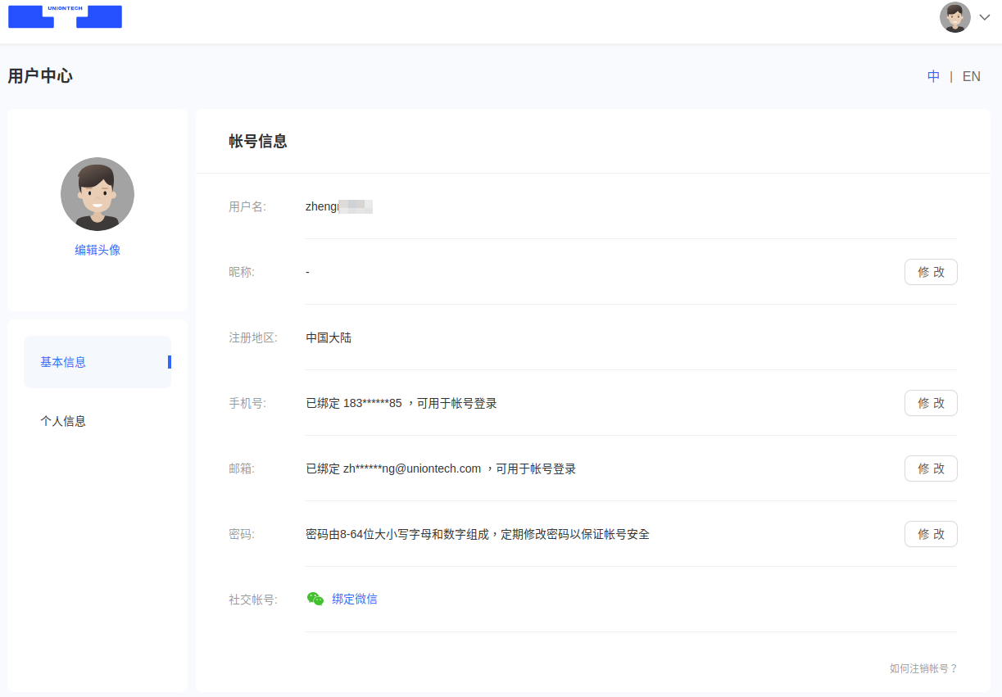Viewport: 1002px width, 697px height.
Task: Click the green WeChat icon
Action: point(315,599)
